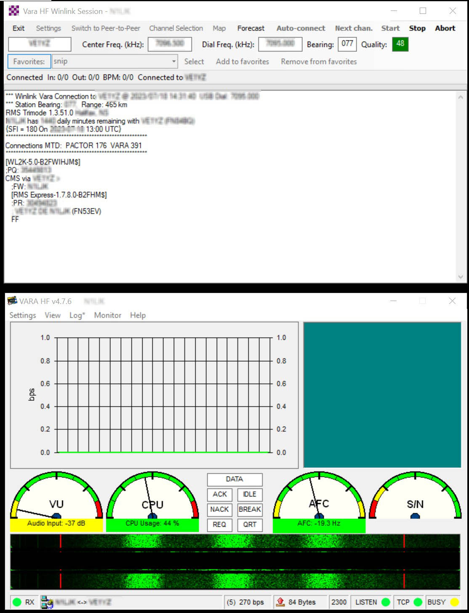Click the QRT indicator

250,525
